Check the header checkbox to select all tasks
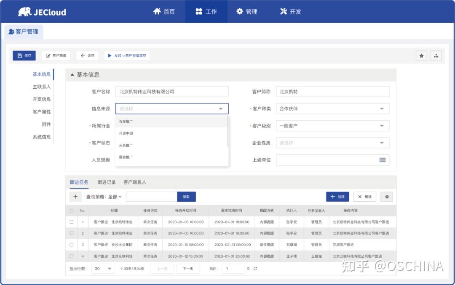This screenshot has height=285, width=455. [x=71, y=210]
